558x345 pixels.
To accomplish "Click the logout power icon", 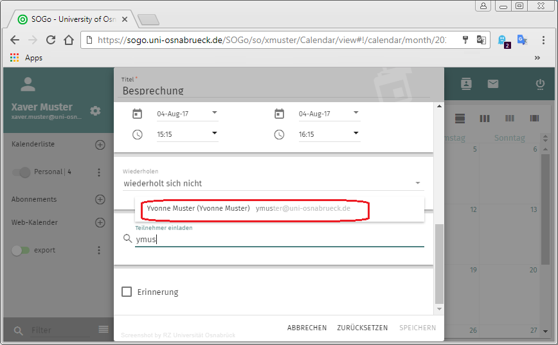I will point(540,84).
